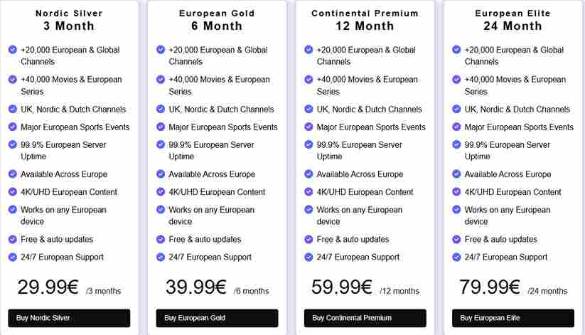Click the Buy European Gold button
The width and height of the screenshot is (585, 335).
[x=217, y=318]
